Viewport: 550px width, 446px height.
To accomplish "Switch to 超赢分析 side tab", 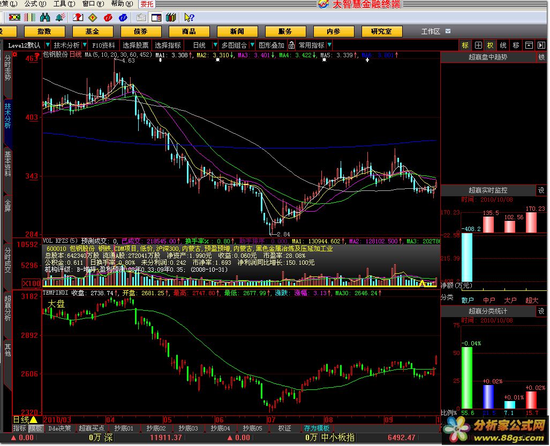I will (7, 309).
